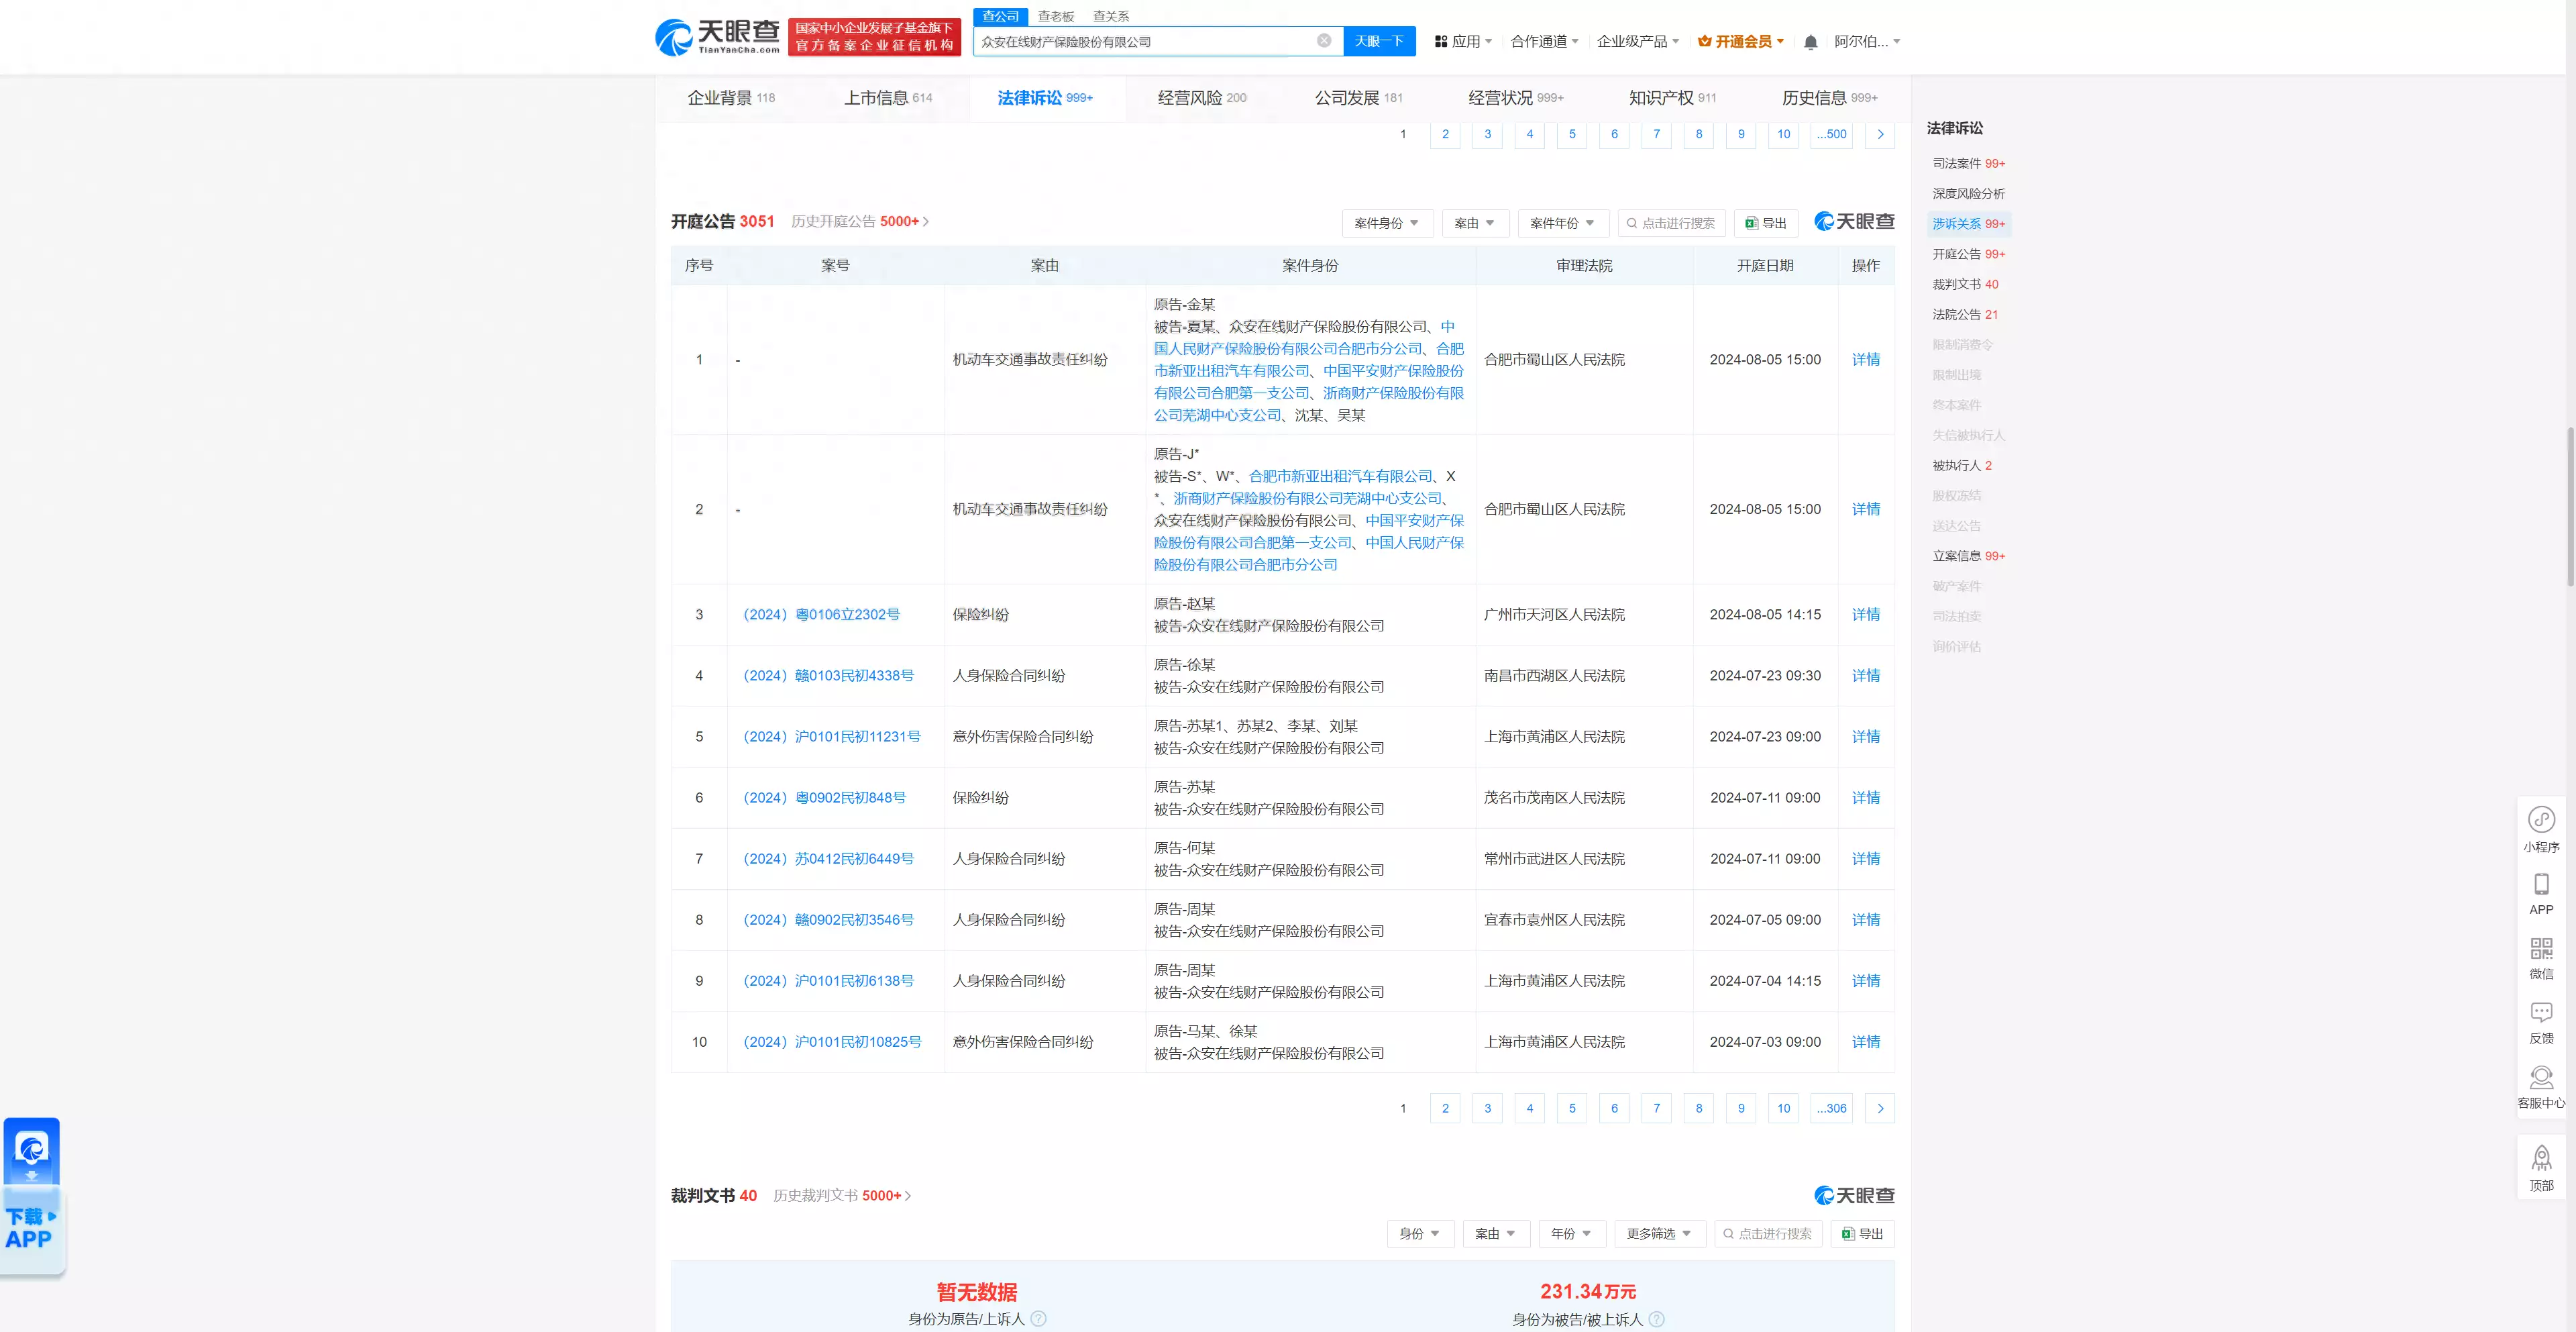Clear the search box with the X icon
This screenshot has width=2576, height=1332.
1324,41
